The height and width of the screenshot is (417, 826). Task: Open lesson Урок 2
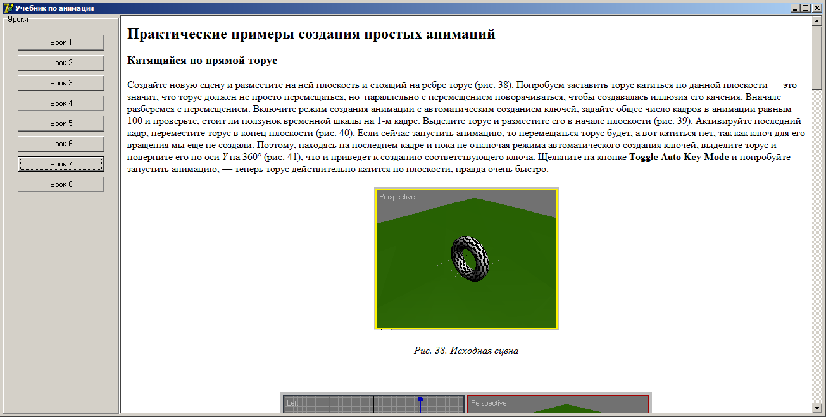(x=61, y=63)
